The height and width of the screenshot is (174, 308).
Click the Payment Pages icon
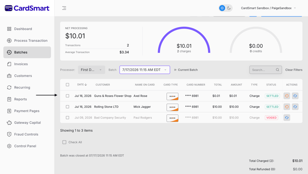click(x=9, y=111)
